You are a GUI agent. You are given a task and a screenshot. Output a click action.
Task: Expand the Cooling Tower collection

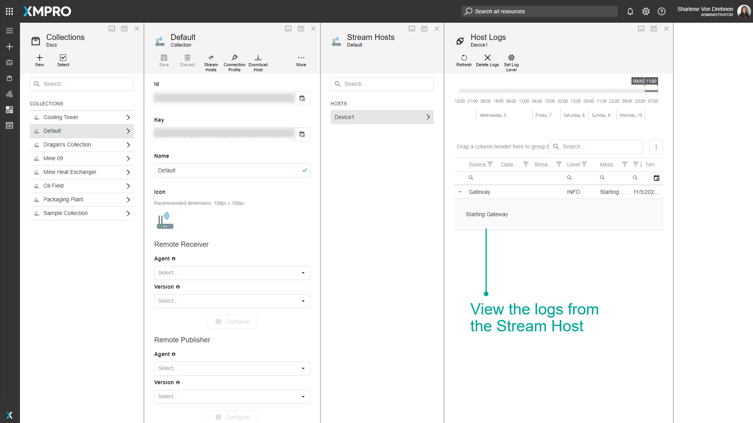pyautogui.click(x=128, y=117)
